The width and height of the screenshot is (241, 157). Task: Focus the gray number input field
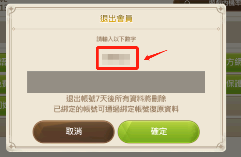(x=116, y=82)
